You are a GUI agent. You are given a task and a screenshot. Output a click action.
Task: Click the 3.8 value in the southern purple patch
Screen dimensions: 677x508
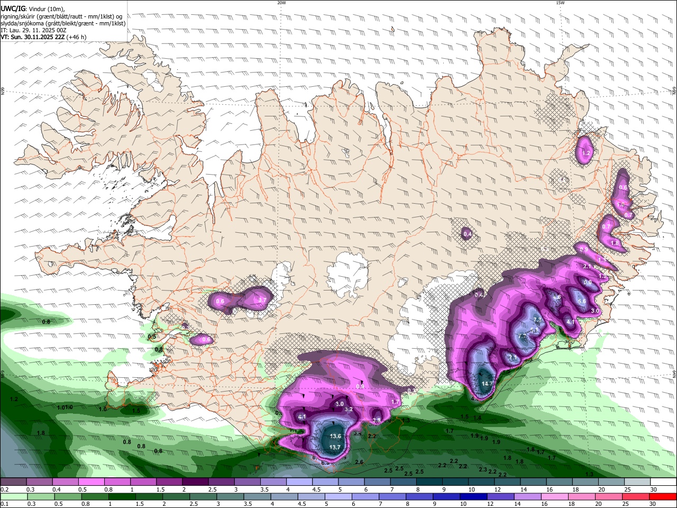(x=377, y=420)
